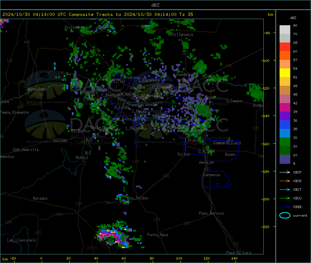Select the yellow 54 dBZ color swatch
311x263 pixels.
(x=285, y=73)
